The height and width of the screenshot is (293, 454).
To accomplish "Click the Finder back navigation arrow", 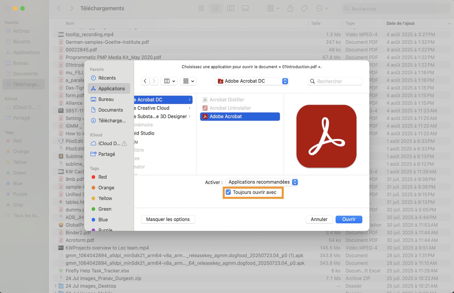I will (59, 8).
